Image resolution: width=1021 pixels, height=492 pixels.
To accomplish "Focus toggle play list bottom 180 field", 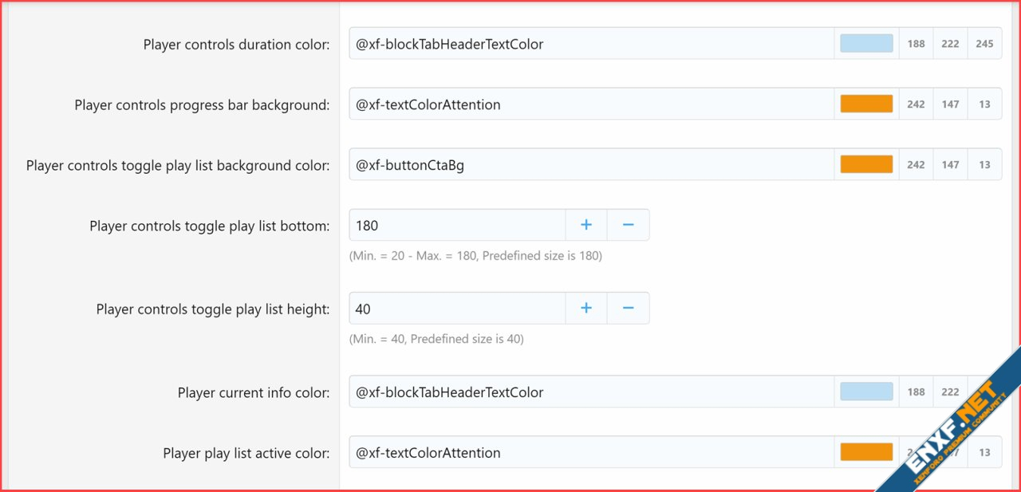I will pyautogui.click(x=458, y=225).
